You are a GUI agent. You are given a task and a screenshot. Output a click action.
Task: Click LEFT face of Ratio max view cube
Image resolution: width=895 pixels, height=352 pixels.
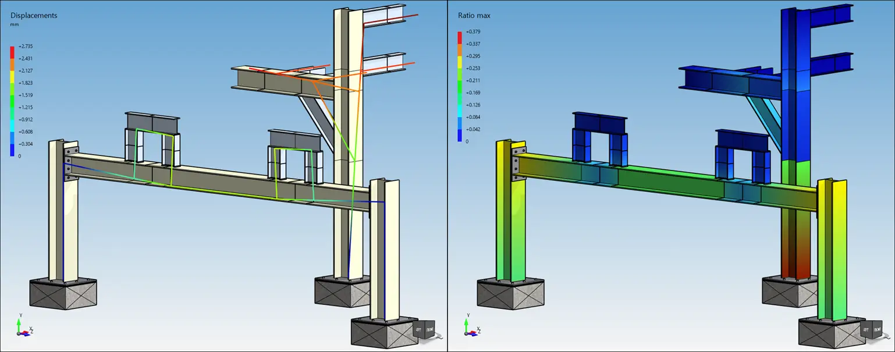[865, 330]
